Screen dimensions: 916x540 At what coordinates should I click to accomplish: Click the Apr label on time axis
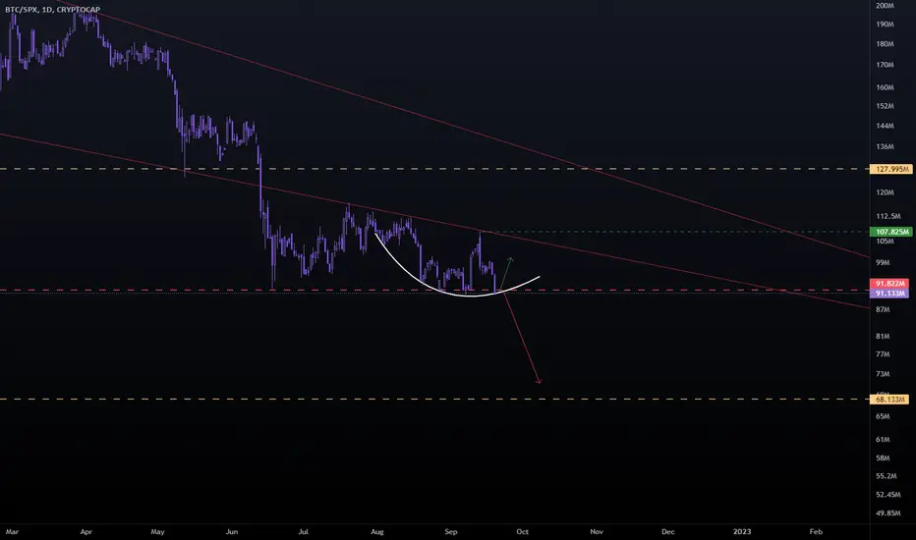pyautogui.click(x=86, y=532)
